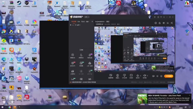Toggle preview eye icon near settings gear
193x109 pixels.
[x=157, y=76]
